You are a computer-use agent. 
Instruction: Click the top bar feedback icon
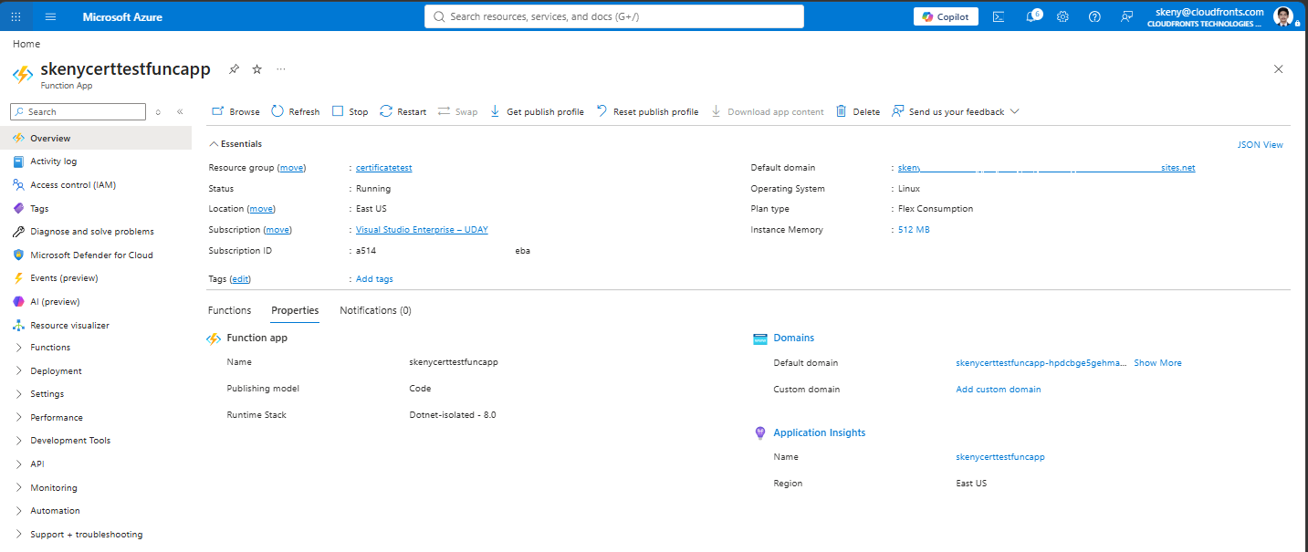[x=1127, y=16]
